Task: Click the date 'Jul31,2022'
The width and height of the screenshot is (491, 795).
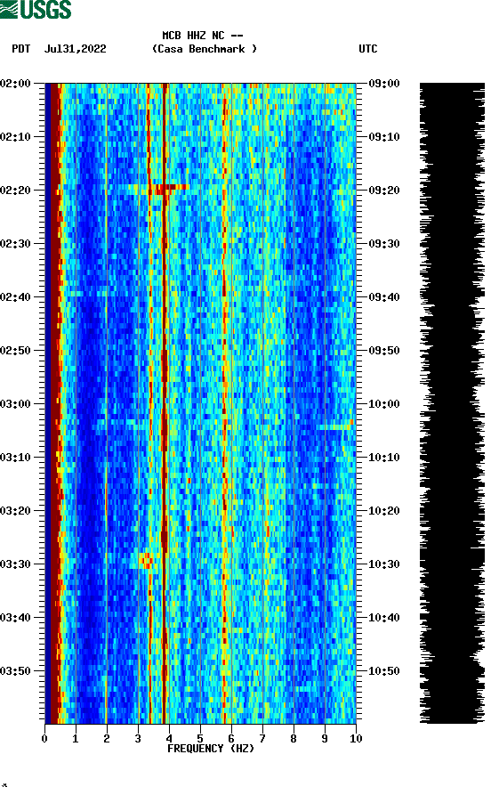Action: coord(76,49)
